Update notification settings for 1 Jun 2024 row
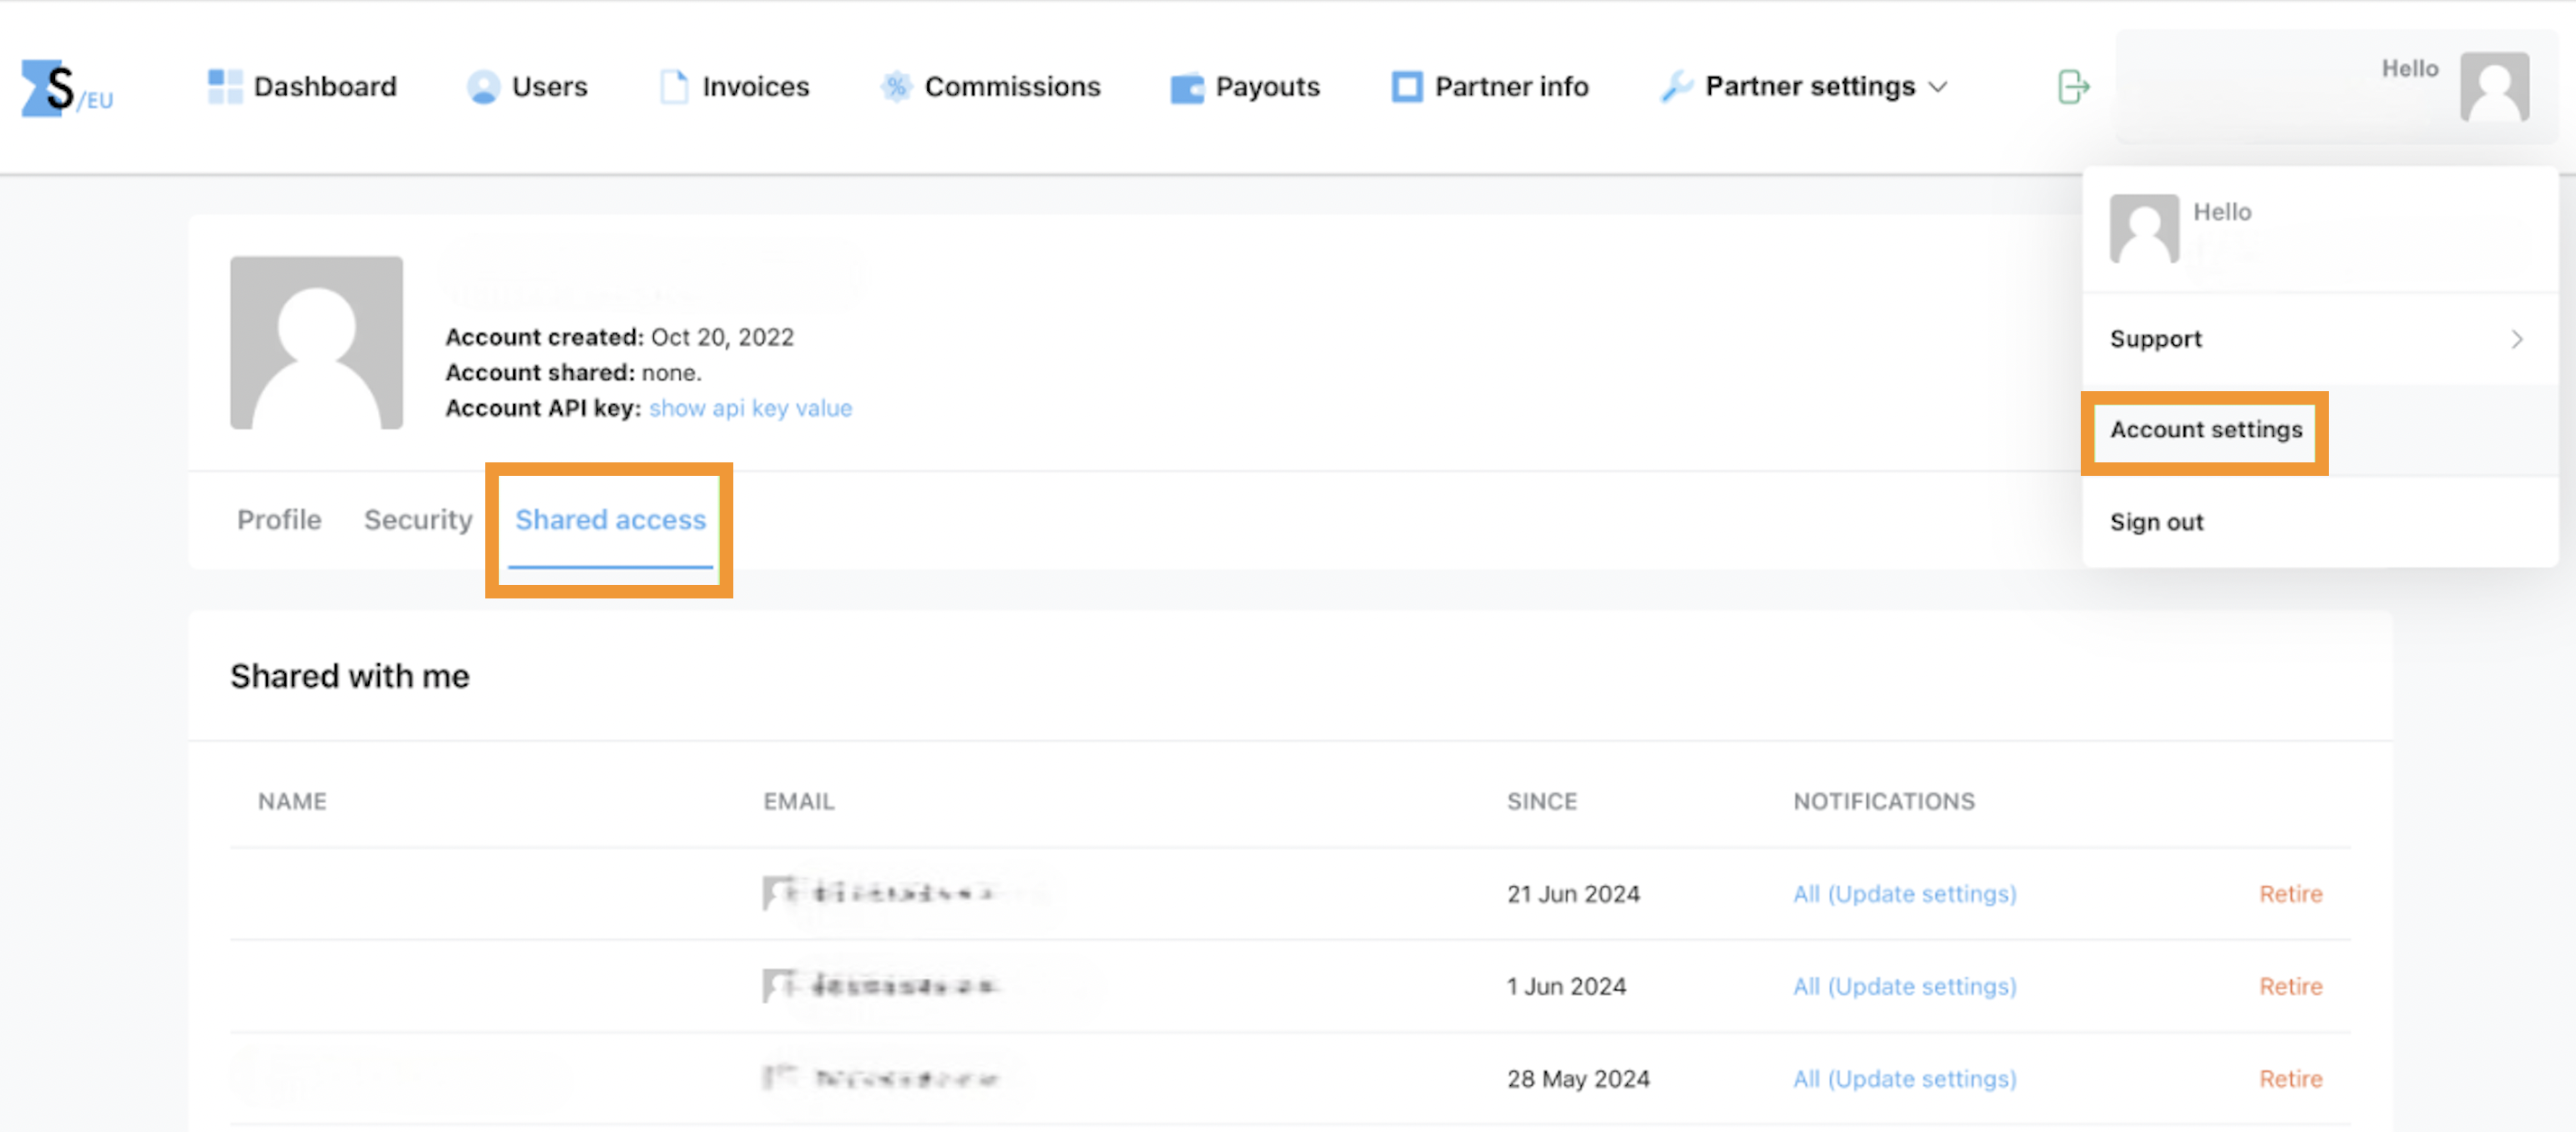The height and width of the screenshot is (1132, 2576). [1904, 987]
